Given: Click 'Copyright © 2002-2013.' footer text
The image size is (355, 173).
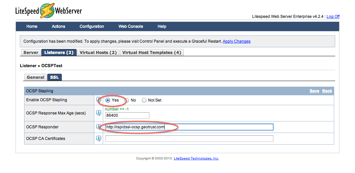Looking at the screenshot, I should (154, 158).
